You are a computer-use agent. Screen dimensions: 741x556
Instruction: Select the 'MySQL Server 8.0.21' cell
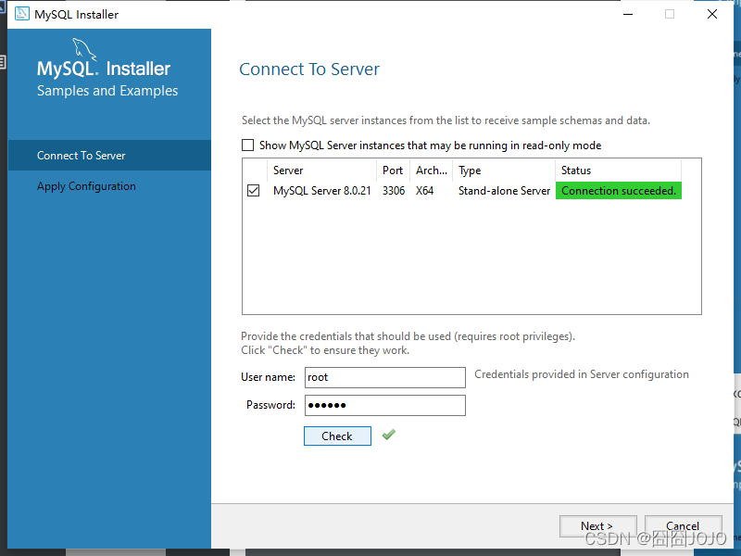pyautogui.click(x=321, y=191)
